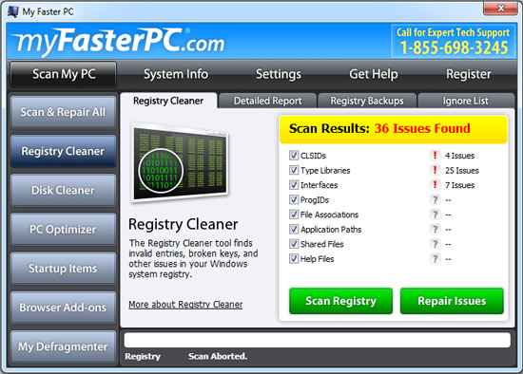This screenshot has width=523, height=374.
Task: Open Browser Add-ons from the sidebar
Action: pos(63,308)
